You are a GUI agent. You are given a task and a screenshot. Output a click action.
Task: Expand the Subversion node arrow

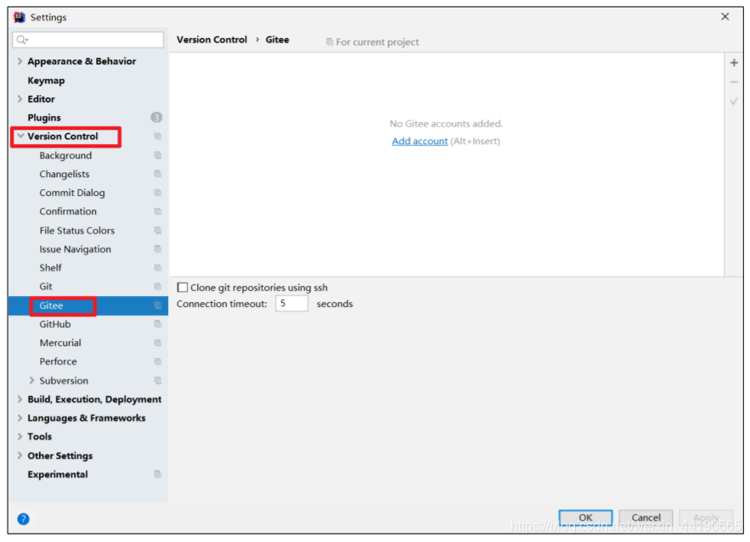tap(31, 381)
